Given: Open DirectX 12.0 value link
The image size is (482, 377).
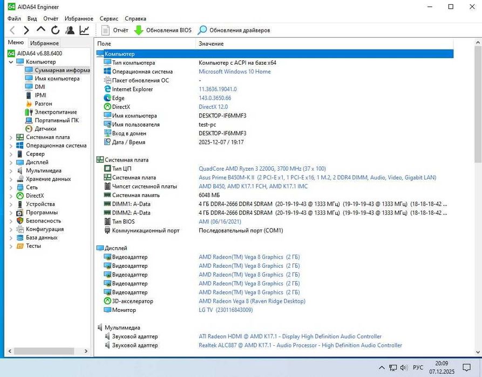Looking at the screenshot, I should 213,107.
